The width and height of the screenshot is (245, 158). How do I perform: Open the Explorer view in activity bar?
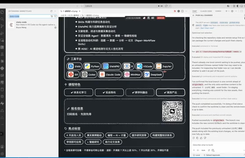[2, 12]
